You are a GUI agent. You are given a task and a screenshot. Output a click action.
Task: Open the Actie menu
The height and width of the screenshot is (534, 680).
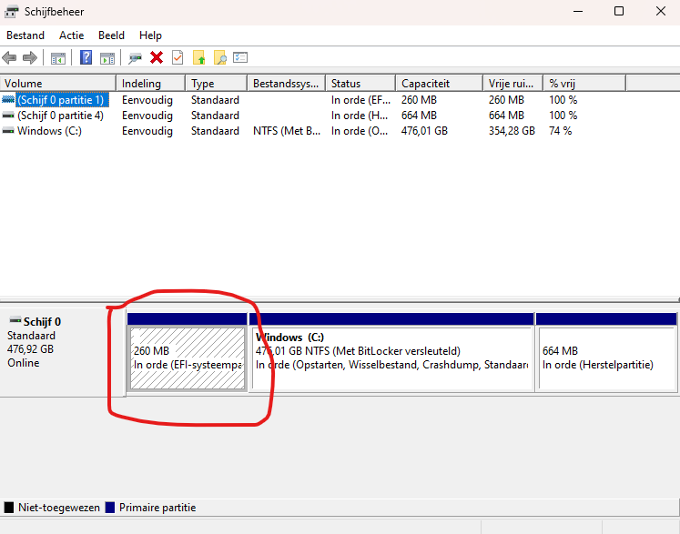click(x=71, y=35)
